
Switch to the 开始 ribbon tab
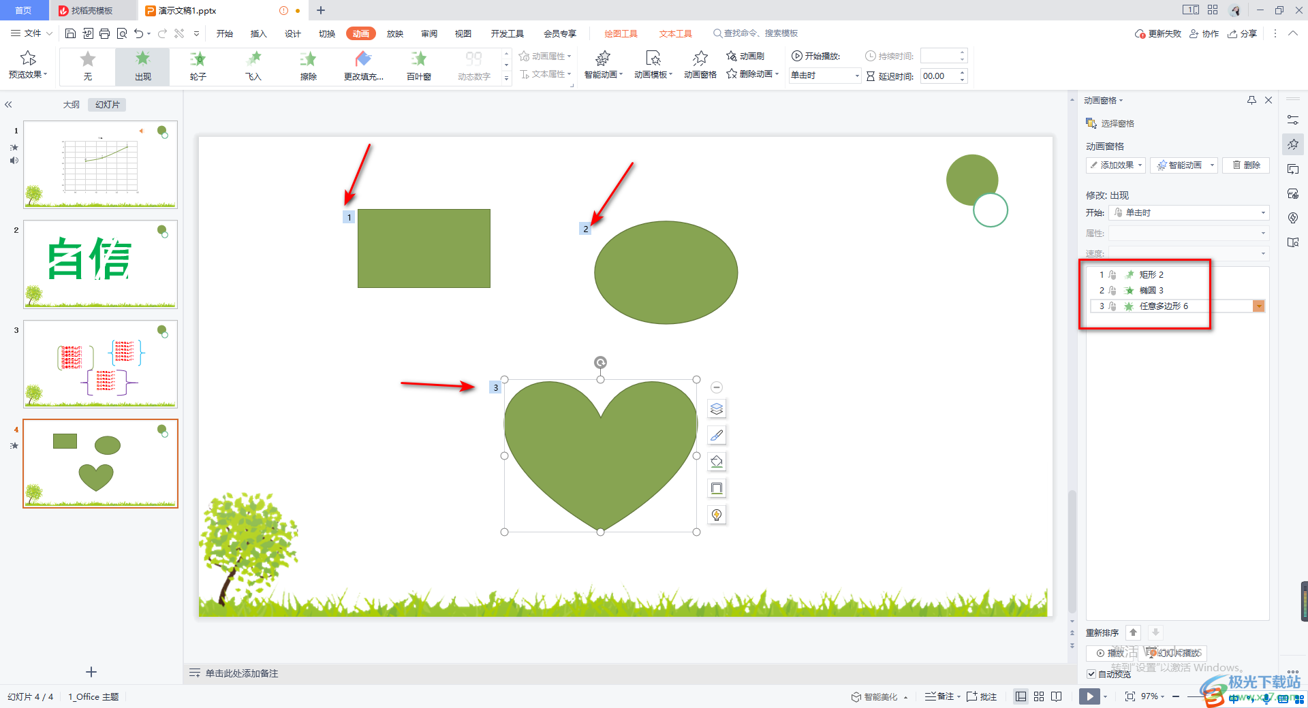point(225,33)
